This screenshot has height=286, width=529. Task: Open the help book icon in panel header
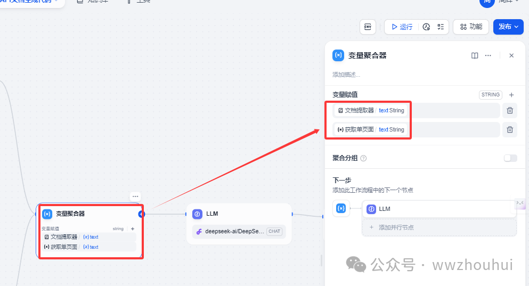point(475,55)
